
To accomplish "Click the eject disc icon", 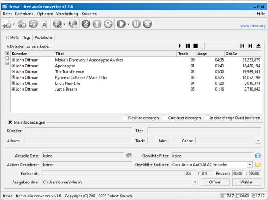I will [x=259, y=46].
